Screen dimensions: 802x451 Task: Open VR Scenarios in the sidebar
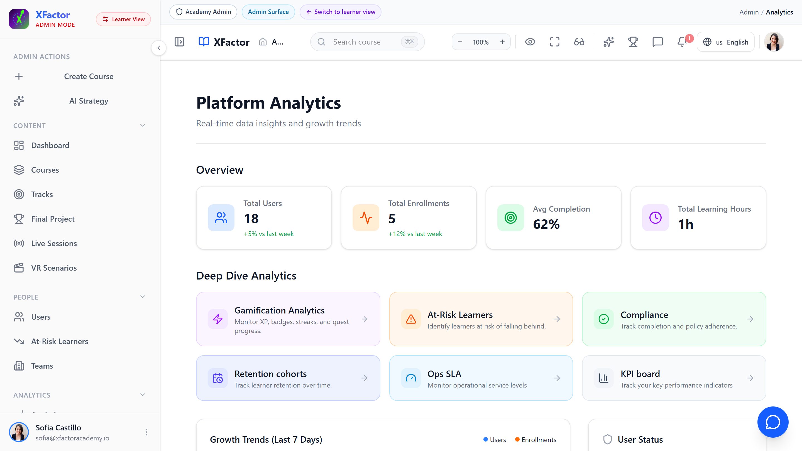pyautogui.click(x=80, y=268)
